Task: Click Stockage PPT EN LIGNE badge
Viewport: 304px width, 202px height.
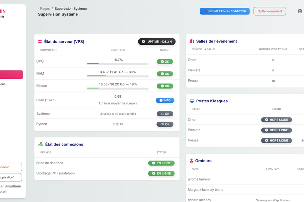Action: tap(161, 174)
